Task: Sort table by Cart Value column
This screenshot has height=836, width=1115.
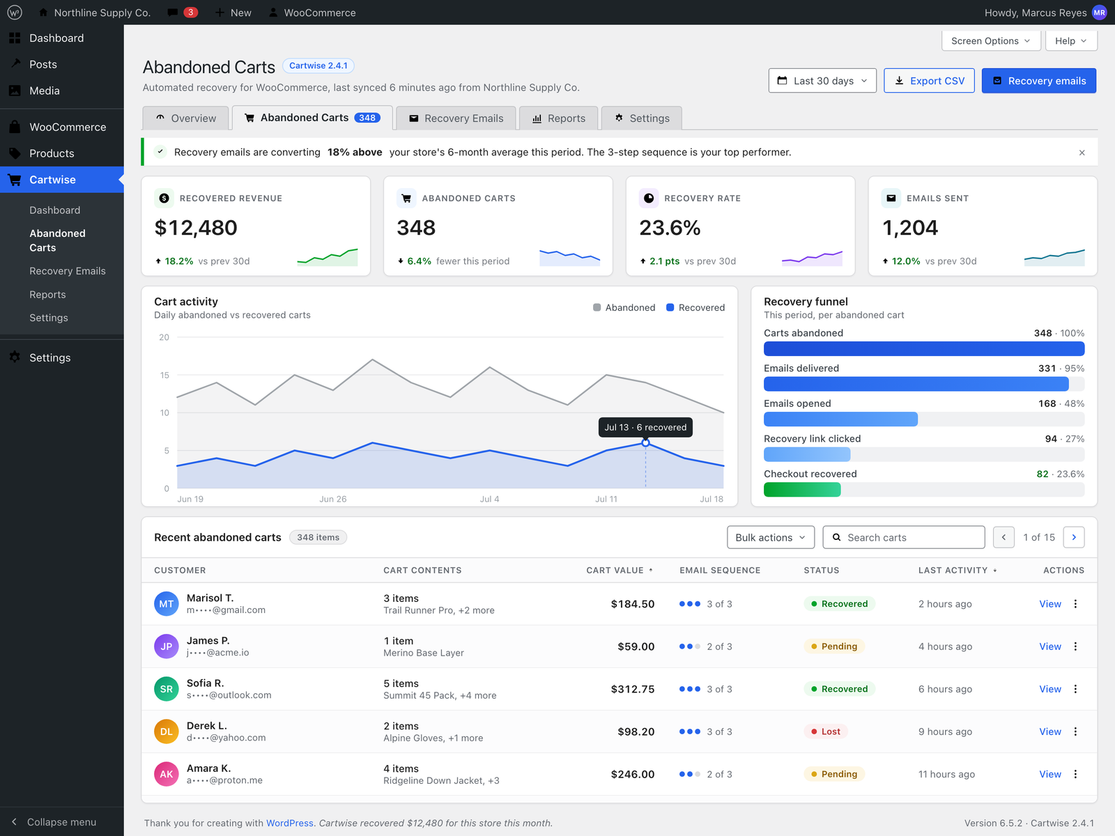Action: coord(620,570)
